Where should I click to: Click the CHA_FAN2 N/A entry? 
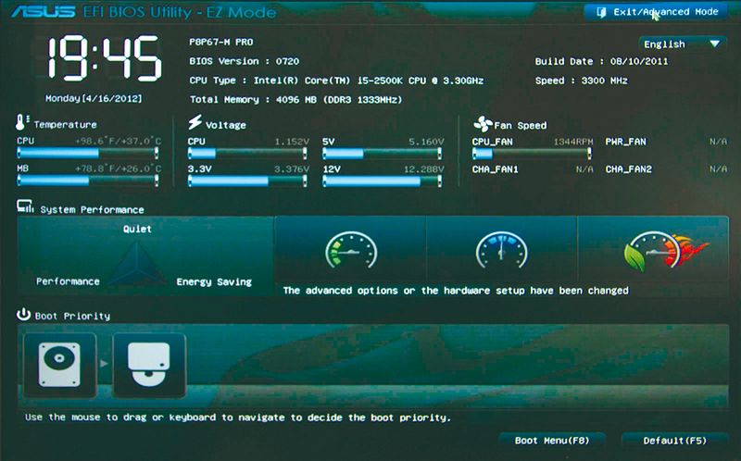666,168
